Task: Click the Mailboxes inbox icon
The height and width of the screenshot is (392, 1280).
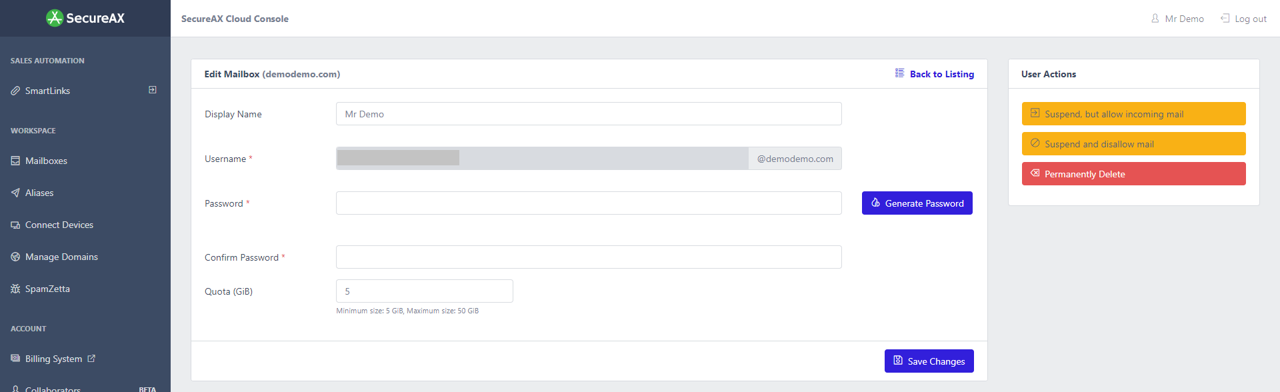Action: (x=15, y=161)
